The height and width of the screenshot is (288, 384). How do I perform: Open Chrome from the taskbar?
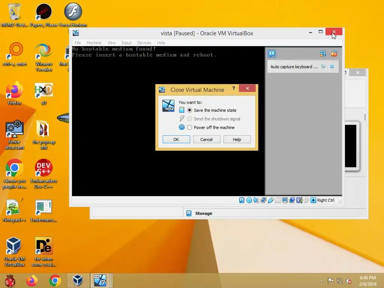55,280
